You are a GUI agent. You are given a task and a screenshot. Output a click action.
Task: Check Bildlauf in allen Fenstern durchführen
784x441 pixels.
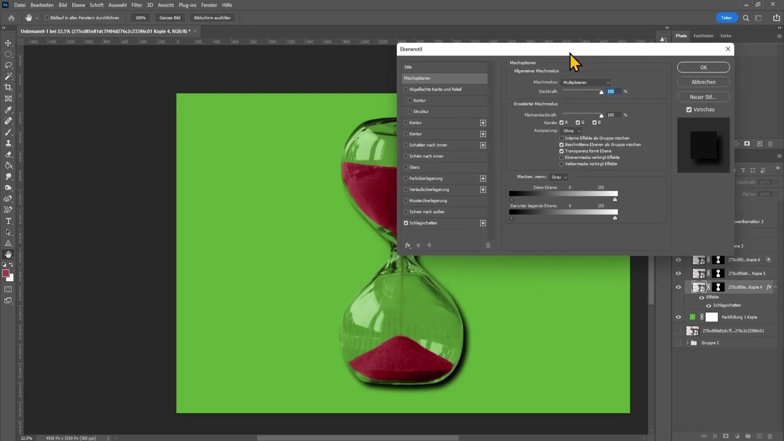pyautogui.click(x=47, y=18)
